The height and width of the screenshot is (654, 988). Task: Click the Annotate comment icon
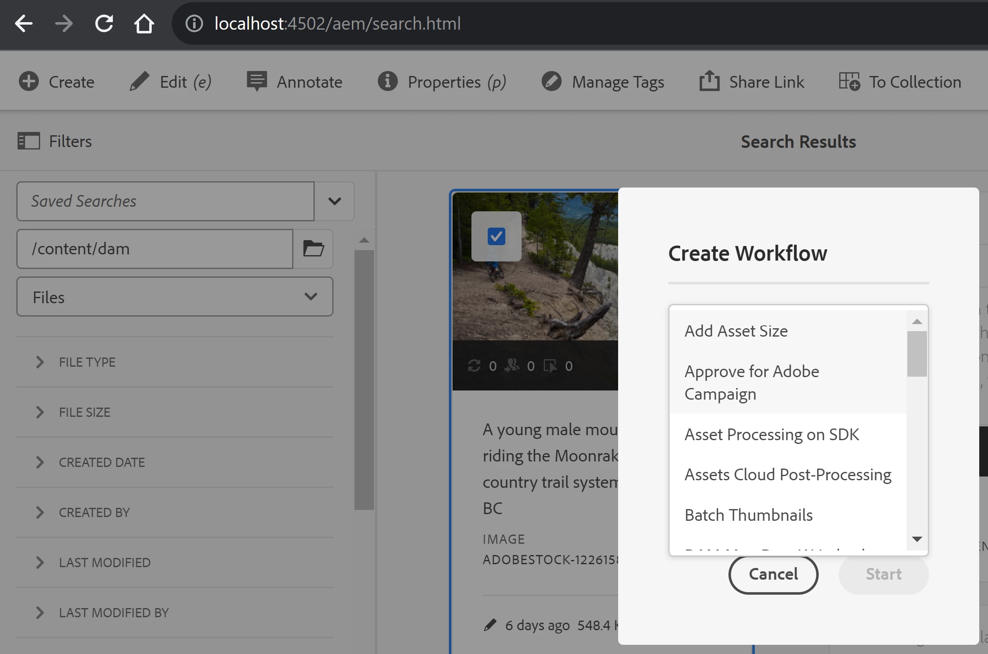[x=257, y=81]
